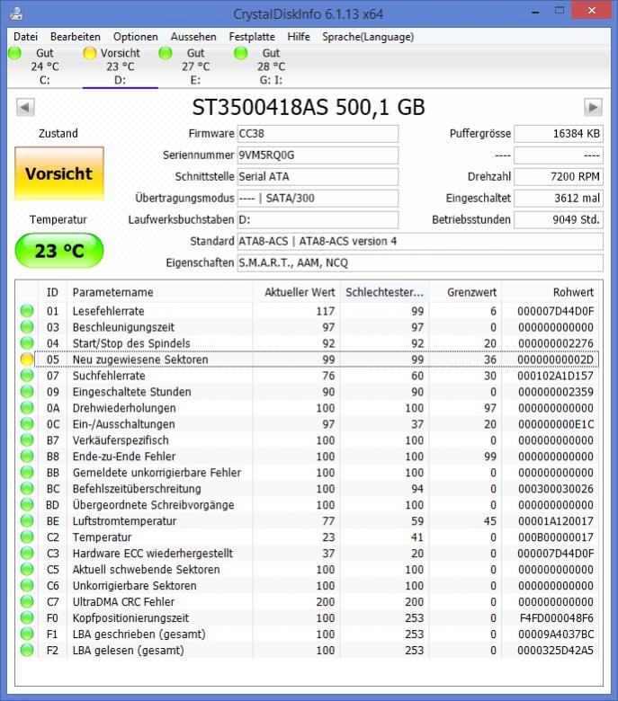Select the Eingeschaltete Stunden row

coord(309,392)
